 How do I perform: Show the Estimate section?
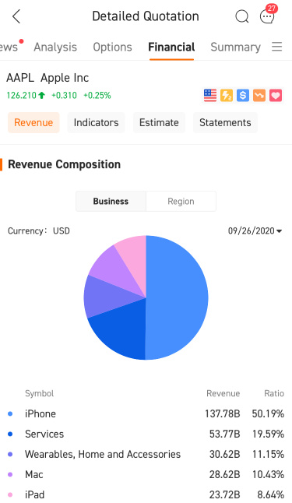pyautogui.click(x=159, y=122)
